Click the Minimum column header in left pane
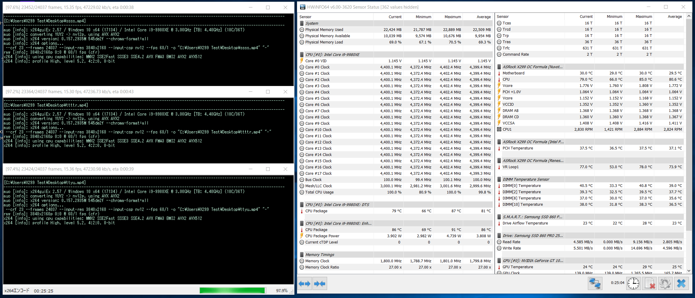 point(418,17)
